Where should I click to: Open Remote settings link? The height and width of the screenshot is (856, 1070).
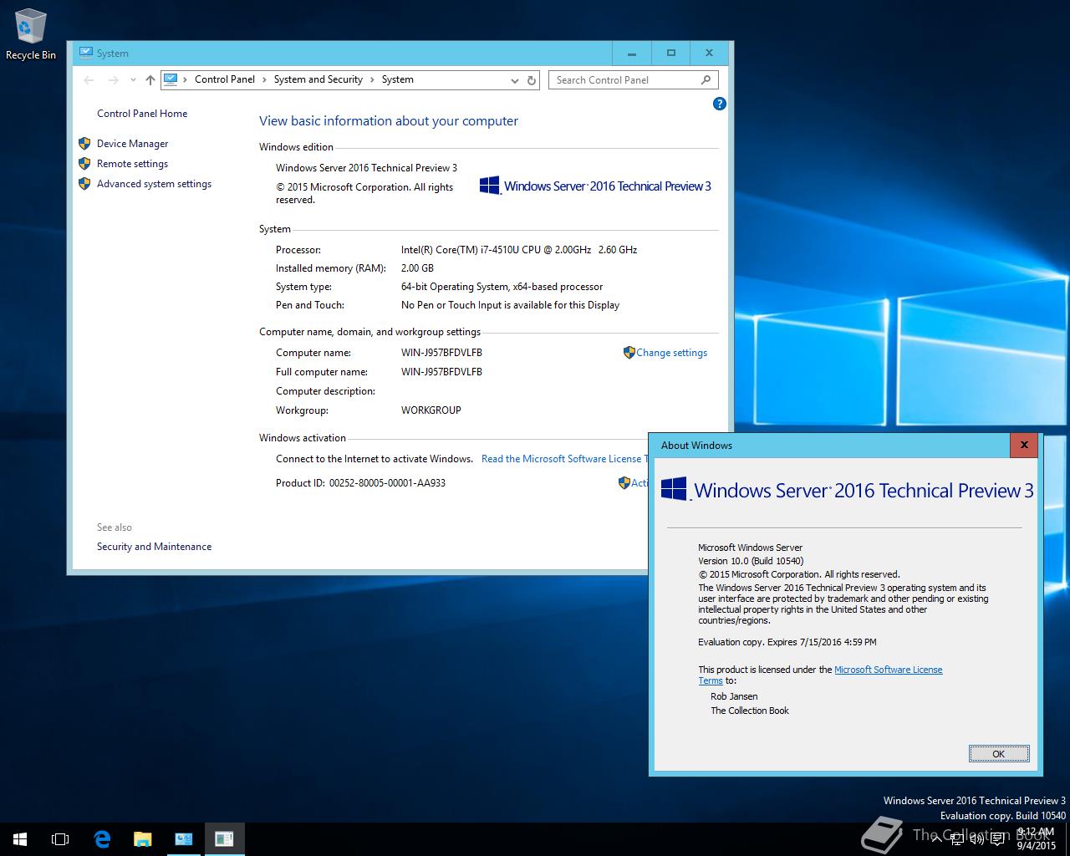[132, 164]
